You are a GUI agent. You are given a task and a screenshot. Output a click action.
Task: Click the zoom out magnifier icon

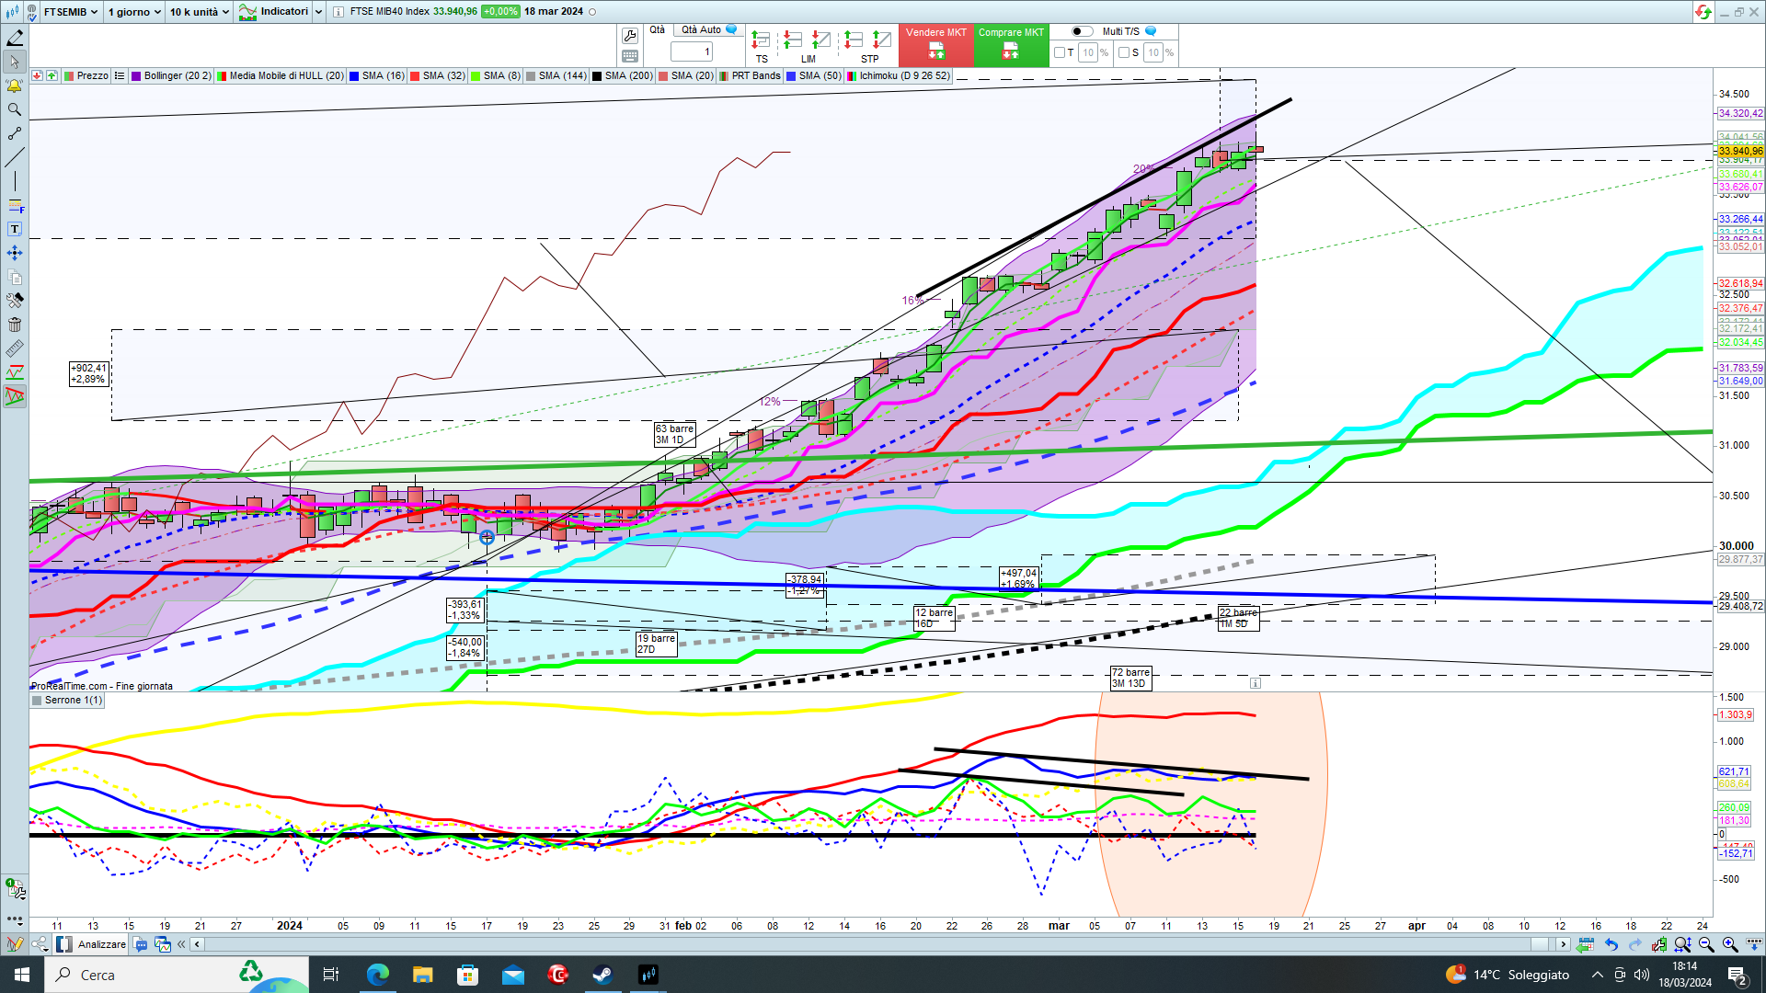[x=1706, y=944]
